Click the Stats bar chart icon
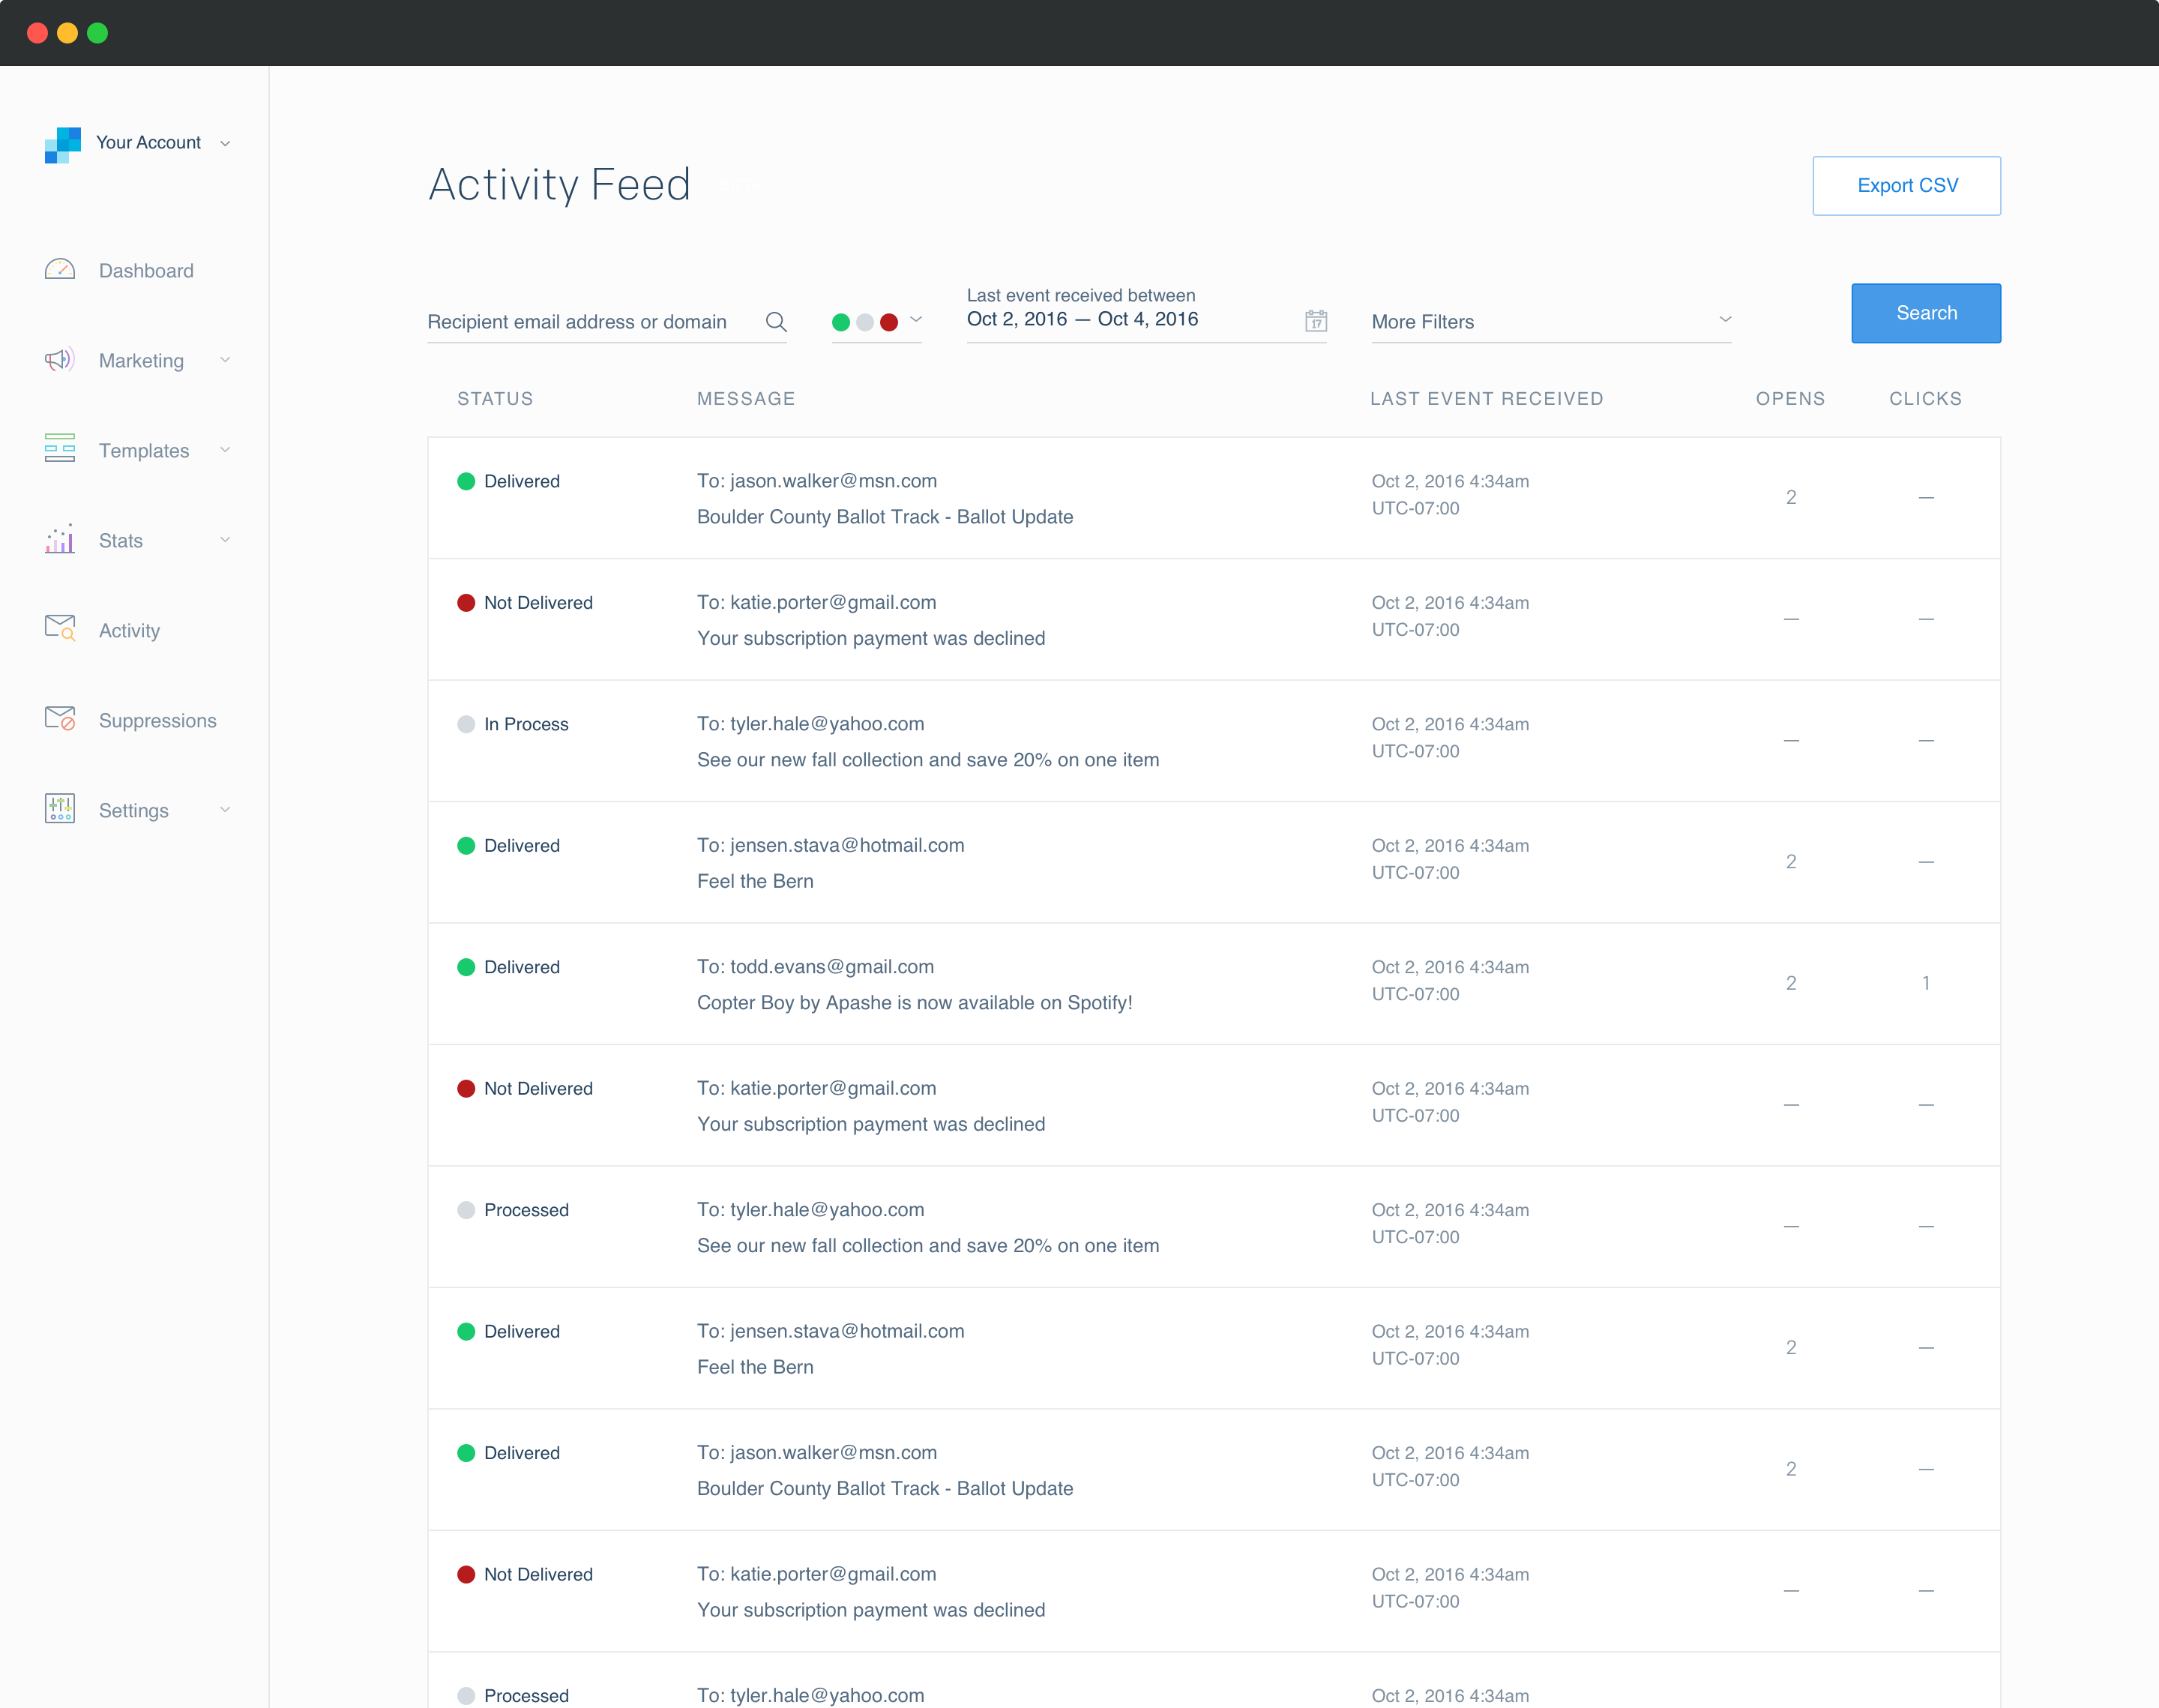This screenshot has width=2159, height=1708. coord(60,539)
